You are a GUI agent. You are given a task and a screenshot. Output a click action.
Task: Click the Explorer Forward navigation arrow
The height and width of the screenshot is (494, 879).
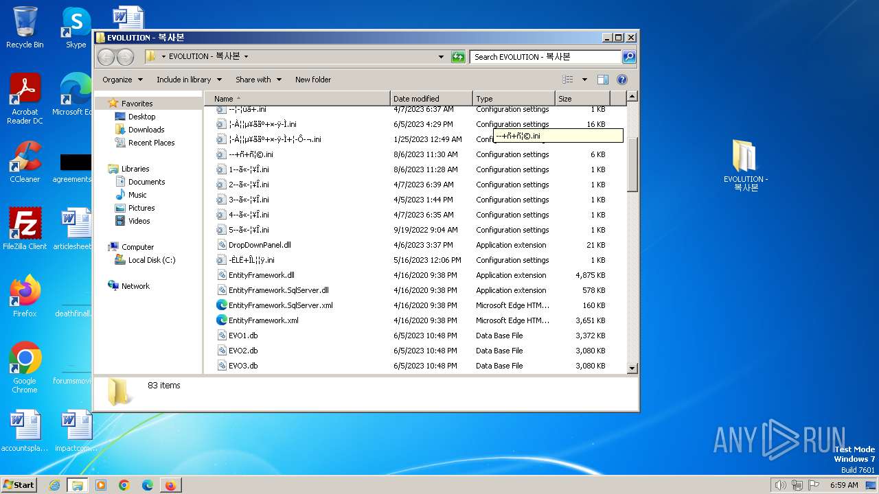[125, 57]
